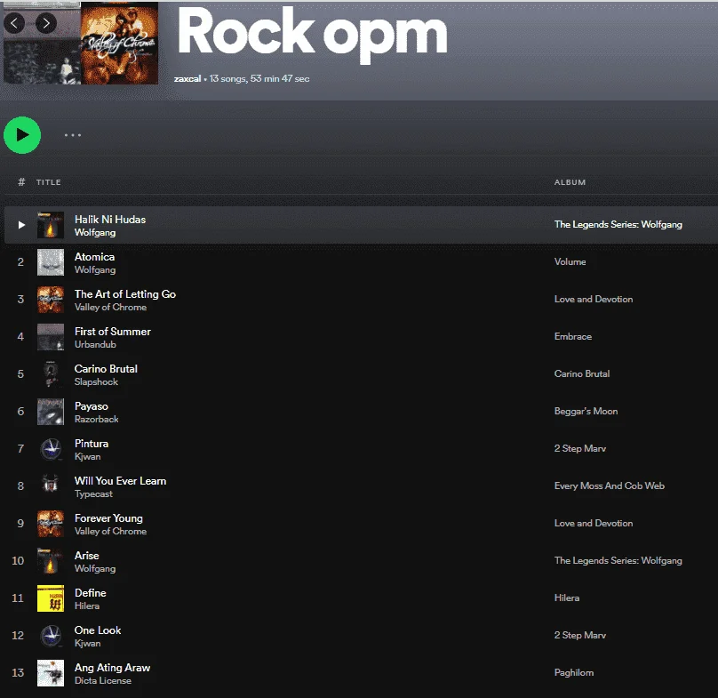
Task: Go forward with the right arrow button
Action: tap(46, 23)
